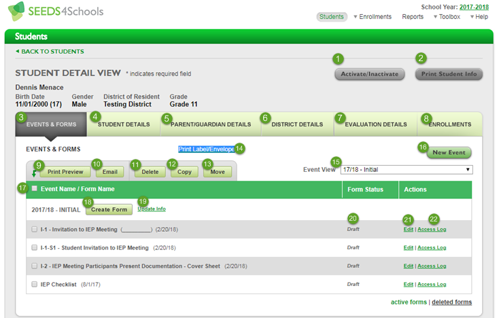Open the Print Label/Envelope link

click(206, 149)
